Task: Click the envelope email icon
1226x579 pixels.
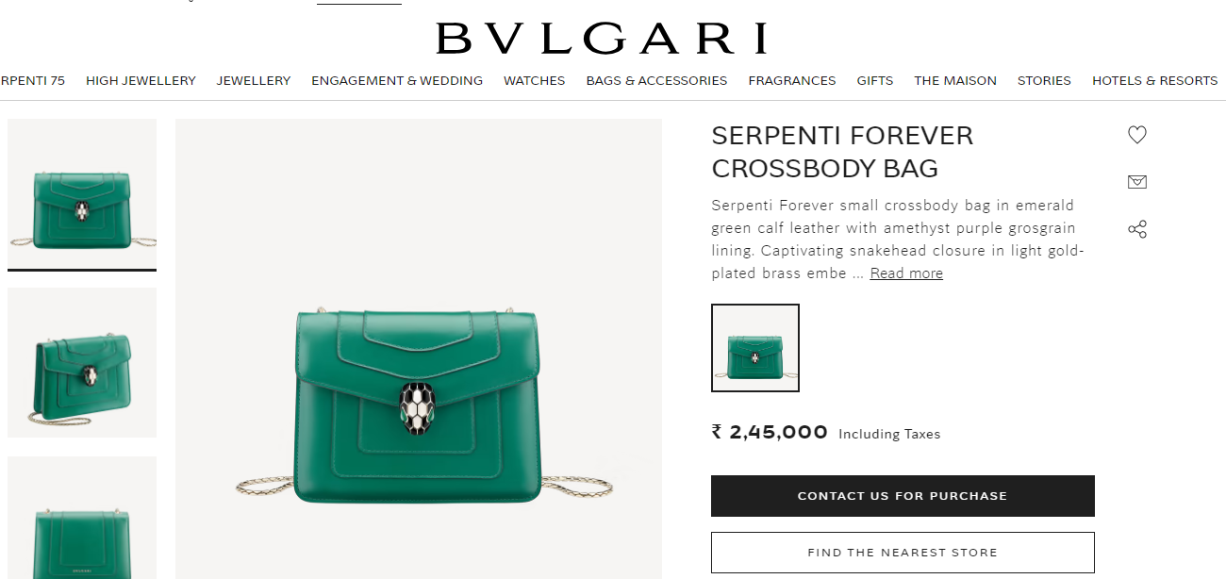Action: tap(1137, 182)
